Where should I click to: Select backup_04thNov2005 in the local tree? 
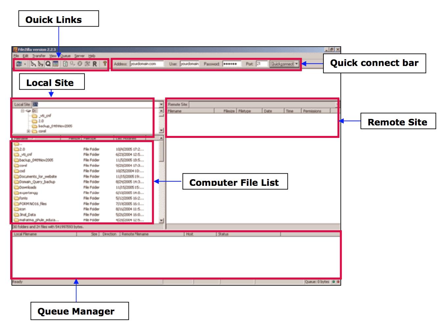pyautogui.click(x=52, y=126)
